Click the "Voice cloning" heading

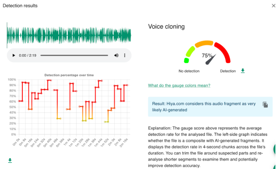click(x=166, y=27)
